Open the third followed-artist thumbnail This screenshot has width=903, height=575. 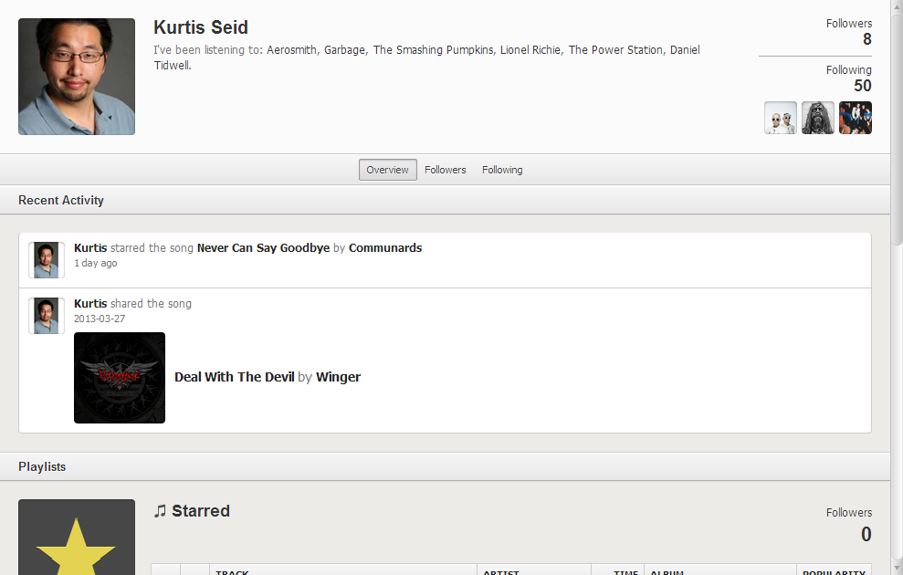(x=856, y=118)
